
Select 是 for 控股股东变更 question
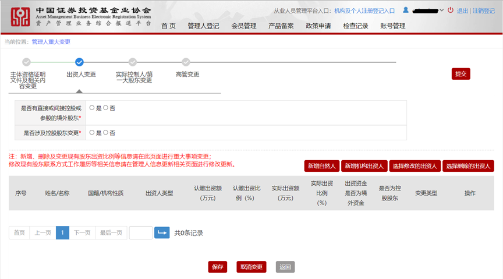tap(92, 133)
